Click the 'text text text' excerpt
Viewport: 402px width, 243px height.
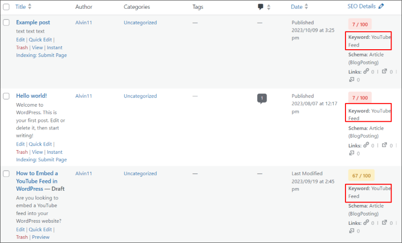[x=30, y=31]
